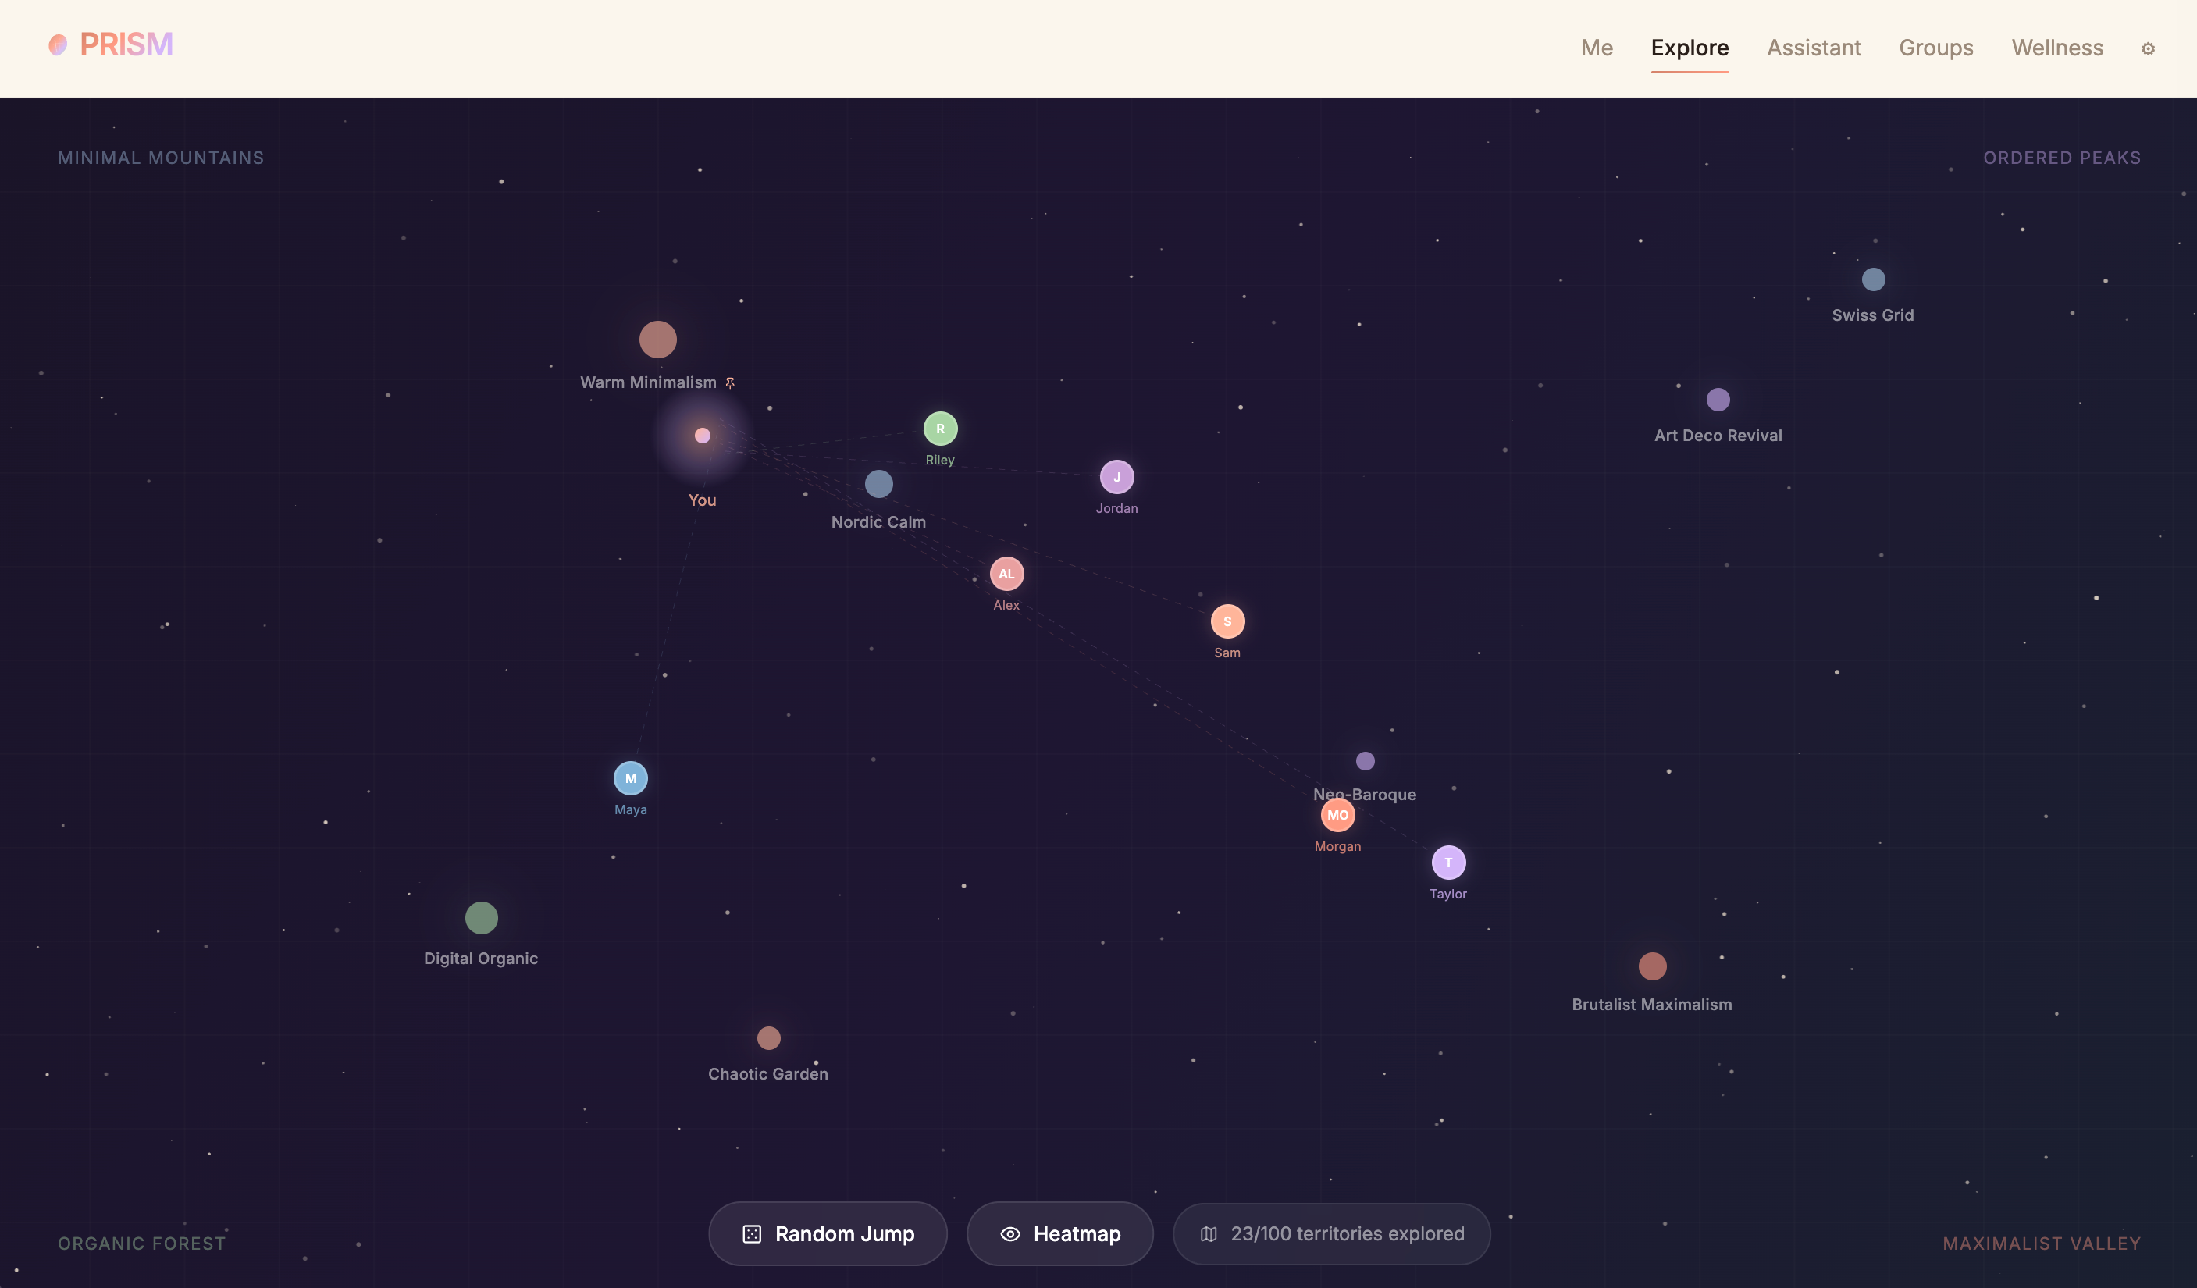Open Alex's avatar on the map
2197x1288 pixels.
coord(1006,574)
